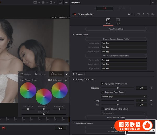Screen dimensions: 157x135
Task: Pin the CineMatch1201 inspector panel
Action: pyautogui.click(x=143, y=14)
